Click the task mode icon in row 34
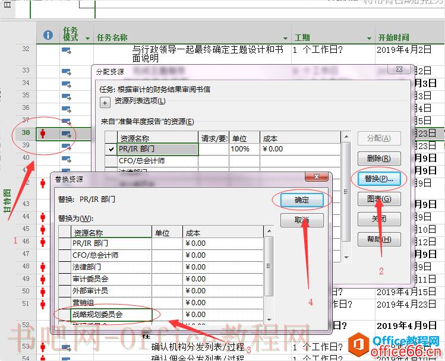The height and width of the screenshot is (361, 445). coord(67,84)
